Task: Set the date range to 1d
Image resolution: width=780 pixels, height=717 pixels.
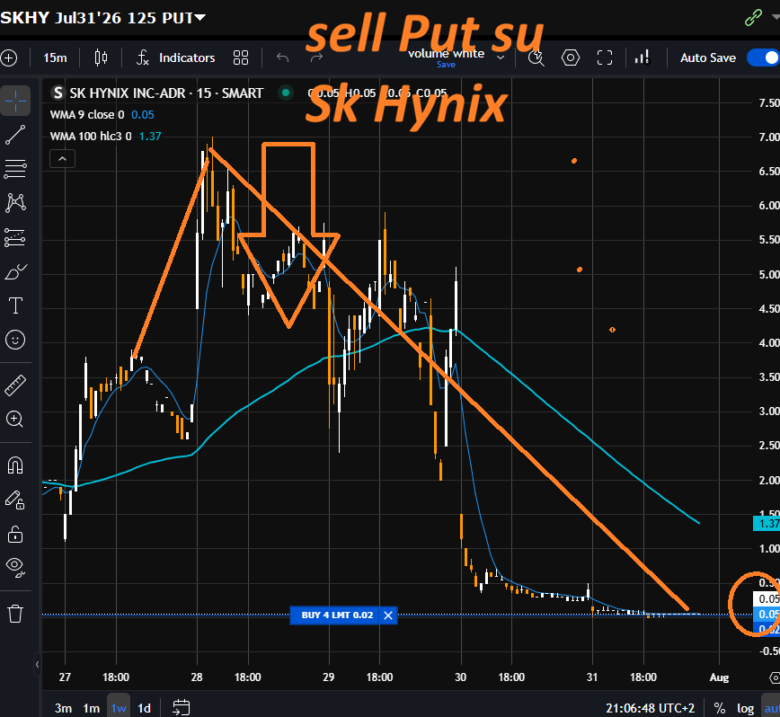Action: (x=144, y=708)
